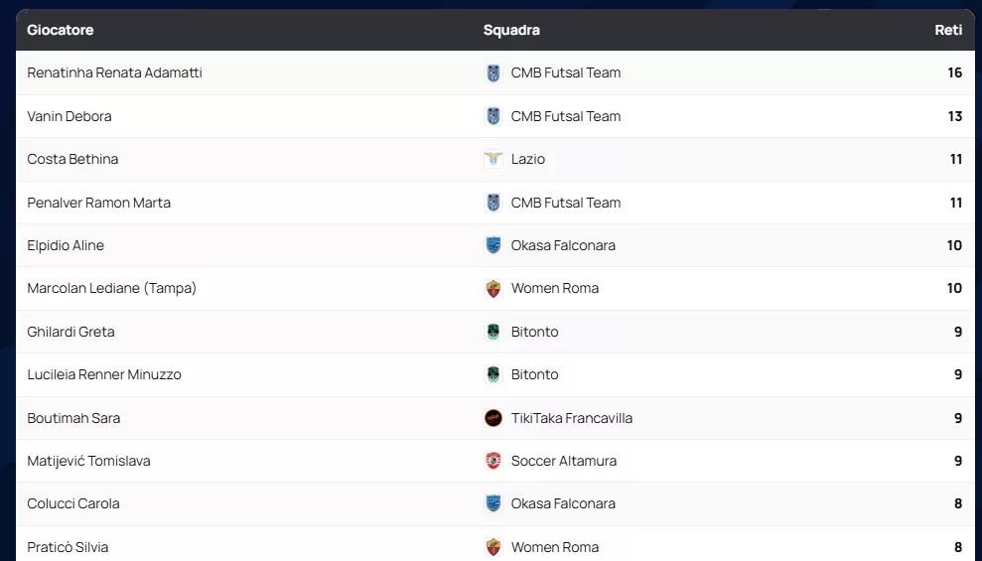Image resolution: width=982 pixels, height=561 pixels.
Task: Click the TikiTaka Francavilla team logo
Action: 493,418
